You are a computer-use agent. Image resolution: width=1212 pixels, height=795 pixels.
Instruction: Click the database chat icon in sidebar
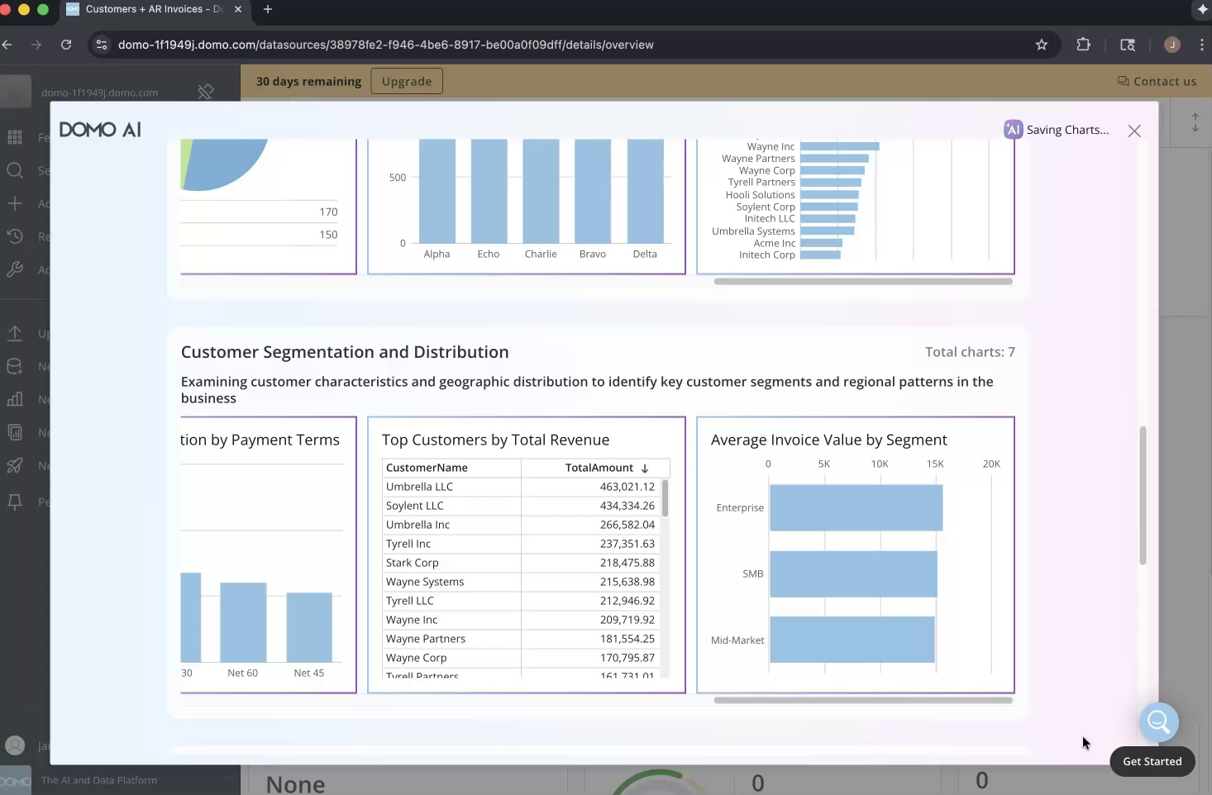15,366
